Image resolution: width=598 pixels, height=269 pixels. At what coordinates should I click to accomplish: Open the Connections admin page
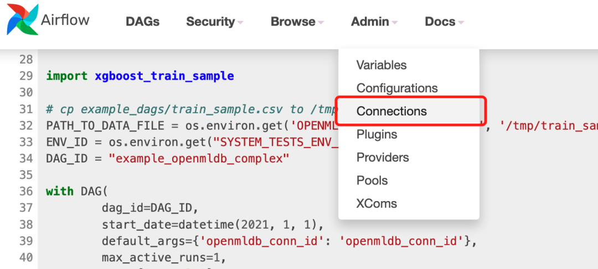pos(391,112)
